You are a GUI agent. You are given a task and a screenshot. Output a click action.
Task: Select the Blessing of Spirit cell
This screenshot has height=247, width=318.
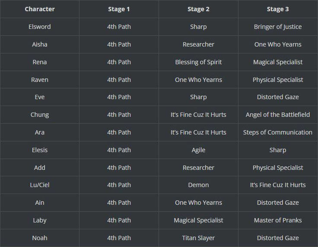(198, 62)
